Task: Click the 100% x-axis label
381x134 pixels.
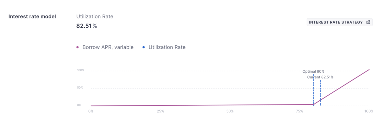Action: pos(369,111)
